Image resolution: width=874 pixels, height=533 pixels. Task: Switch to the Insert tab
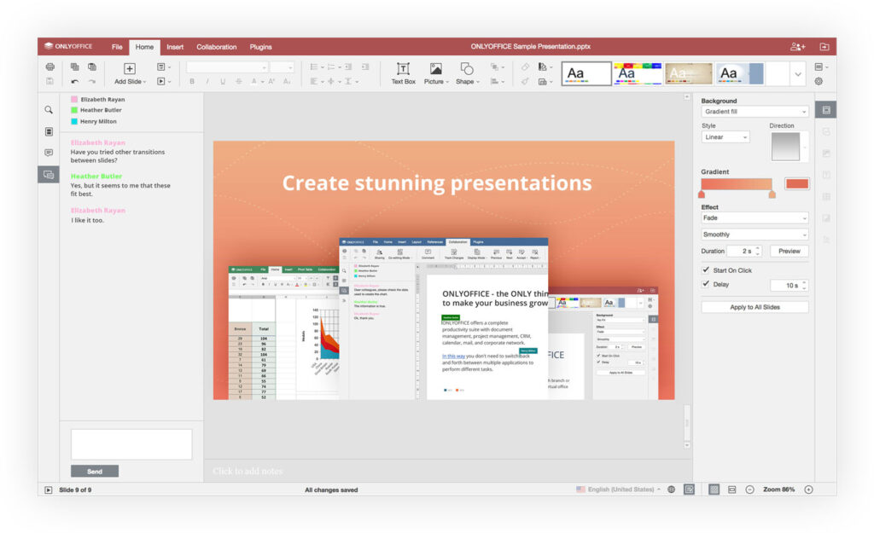pos(175,47)
